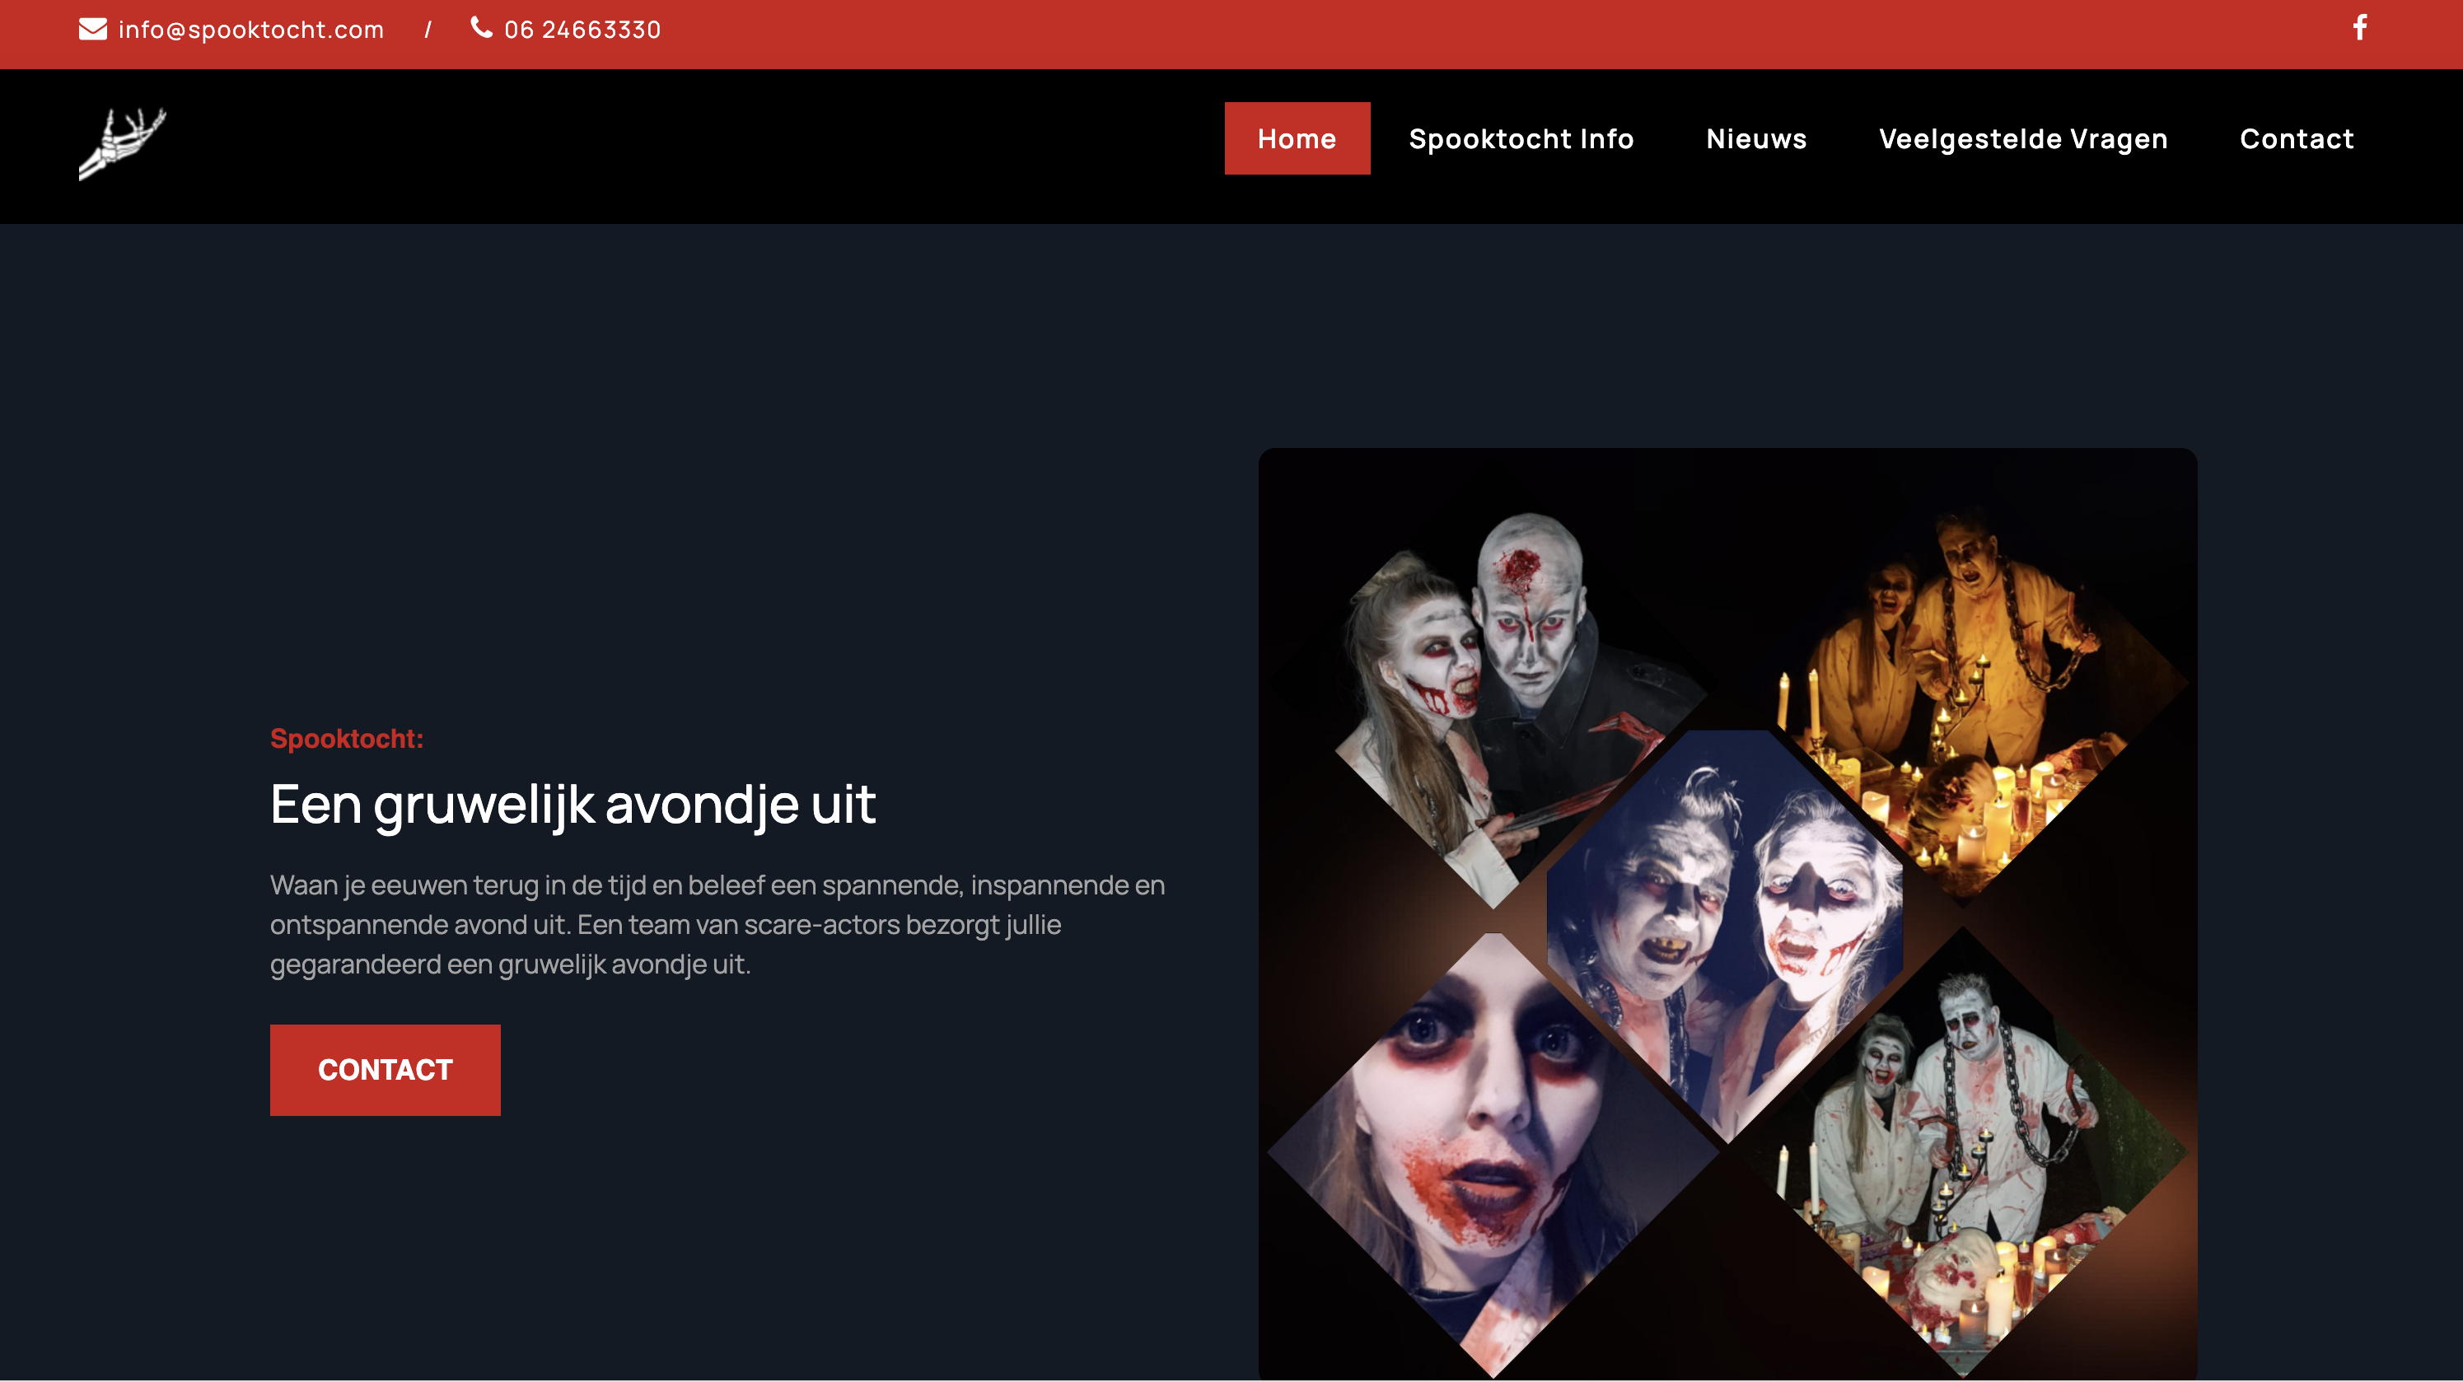
Task: Click the skeleton hand site logo
Action: (x=123, y=143)
